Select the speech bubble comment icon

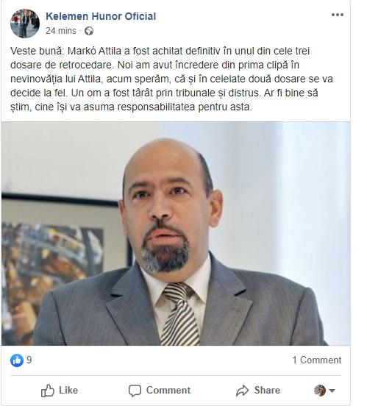[135, 391]
